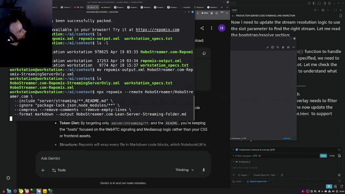The height and width of the screenshot is (194, 345).
Task: Open Claude Opus 4.6 High model dropdown
Action: tap(265, 175)
